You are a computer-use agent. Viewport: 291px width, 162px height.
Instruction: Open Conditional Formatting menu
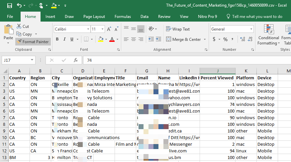point(269,35)
